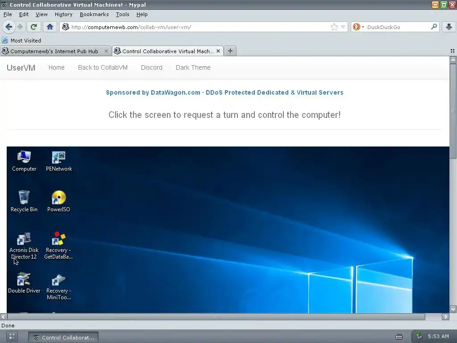Click Back to CollabVM link
Image resolution: width=457 pixels, height=343 pixels.
click(x=103, y=67)
